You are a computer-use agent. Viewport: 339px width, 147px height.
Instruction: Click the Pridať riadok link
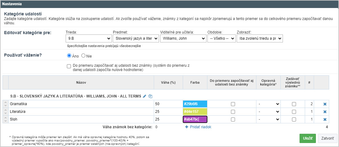[x=198, y=127]
